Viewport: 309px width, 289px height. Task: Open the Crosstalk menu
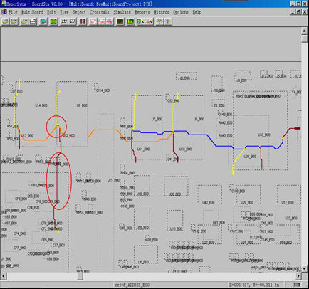100,12
